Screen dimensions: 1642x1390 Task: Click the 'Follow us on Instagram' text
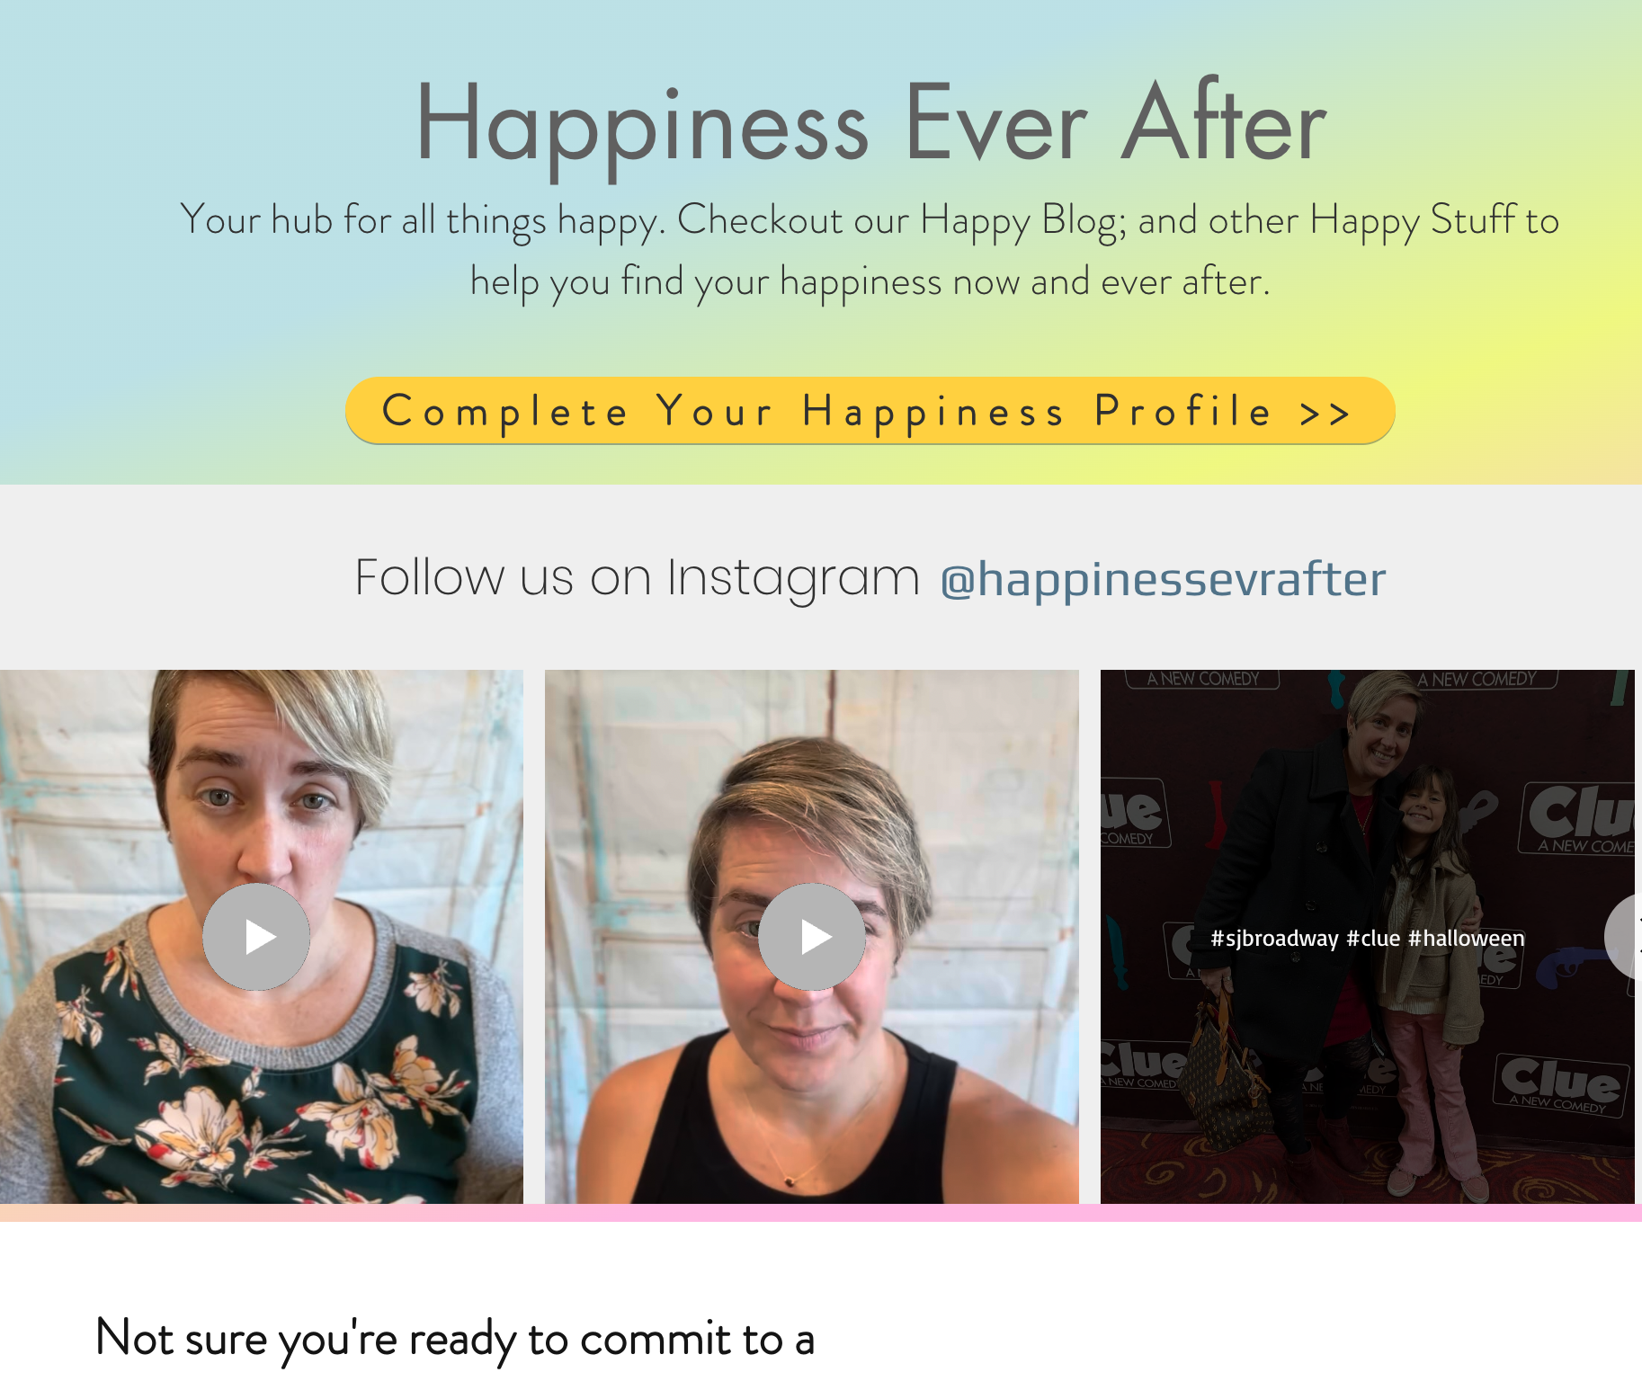[x=638, y=577]
